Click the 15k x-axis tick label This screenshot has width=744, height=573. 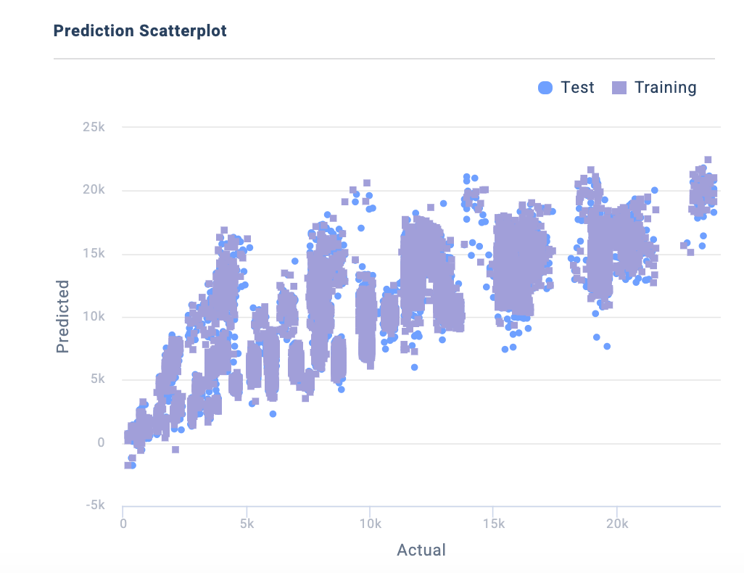click(x=494, y=524)
